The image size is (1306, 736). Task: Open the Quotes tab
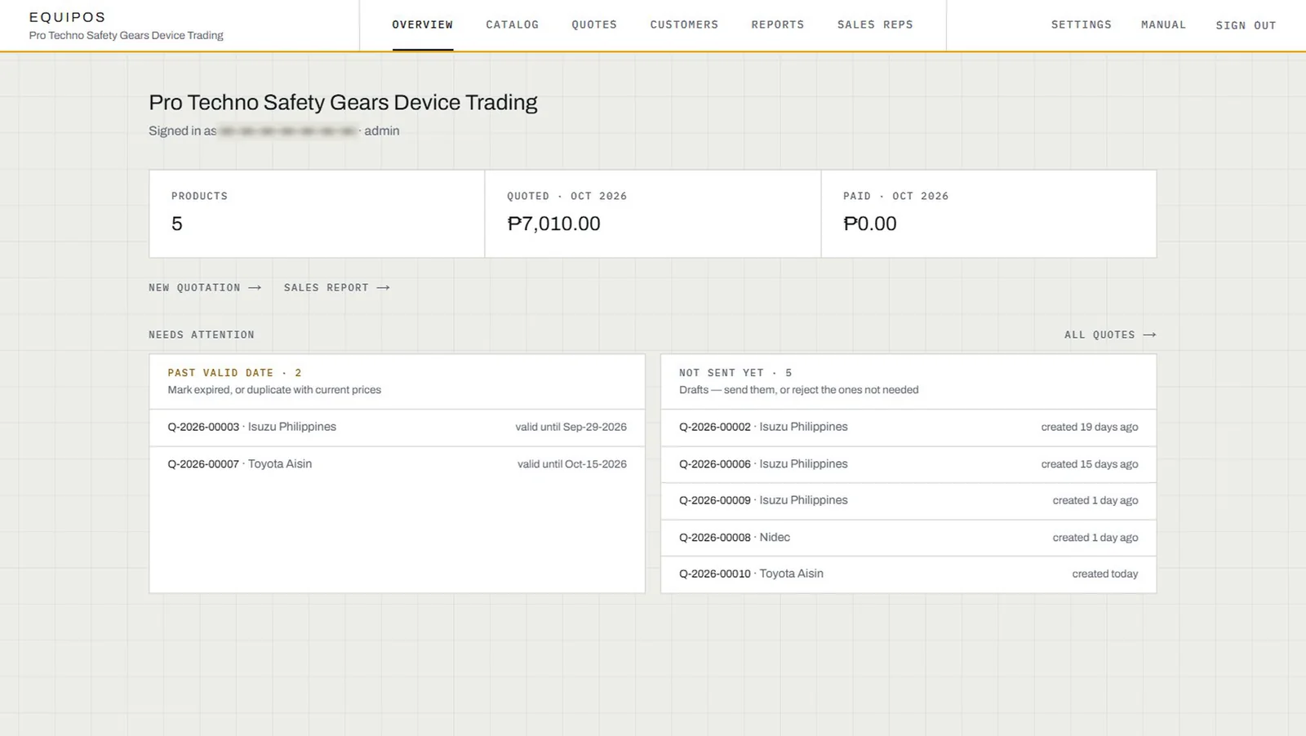point(594,24)
